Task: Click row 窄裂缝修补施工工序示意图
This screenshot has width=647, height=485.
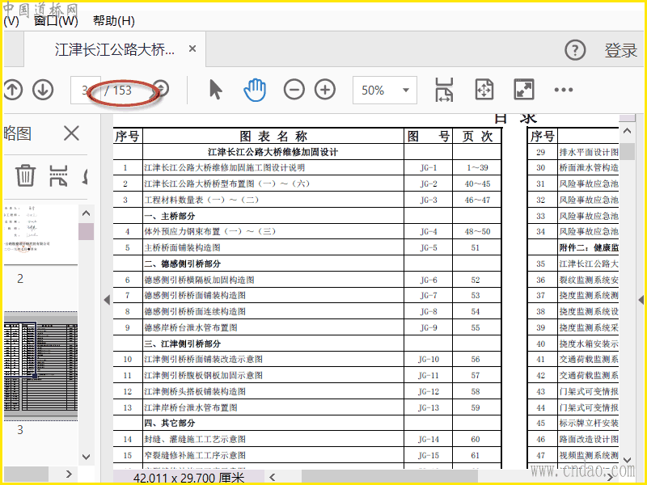Action: click(307, 456)
